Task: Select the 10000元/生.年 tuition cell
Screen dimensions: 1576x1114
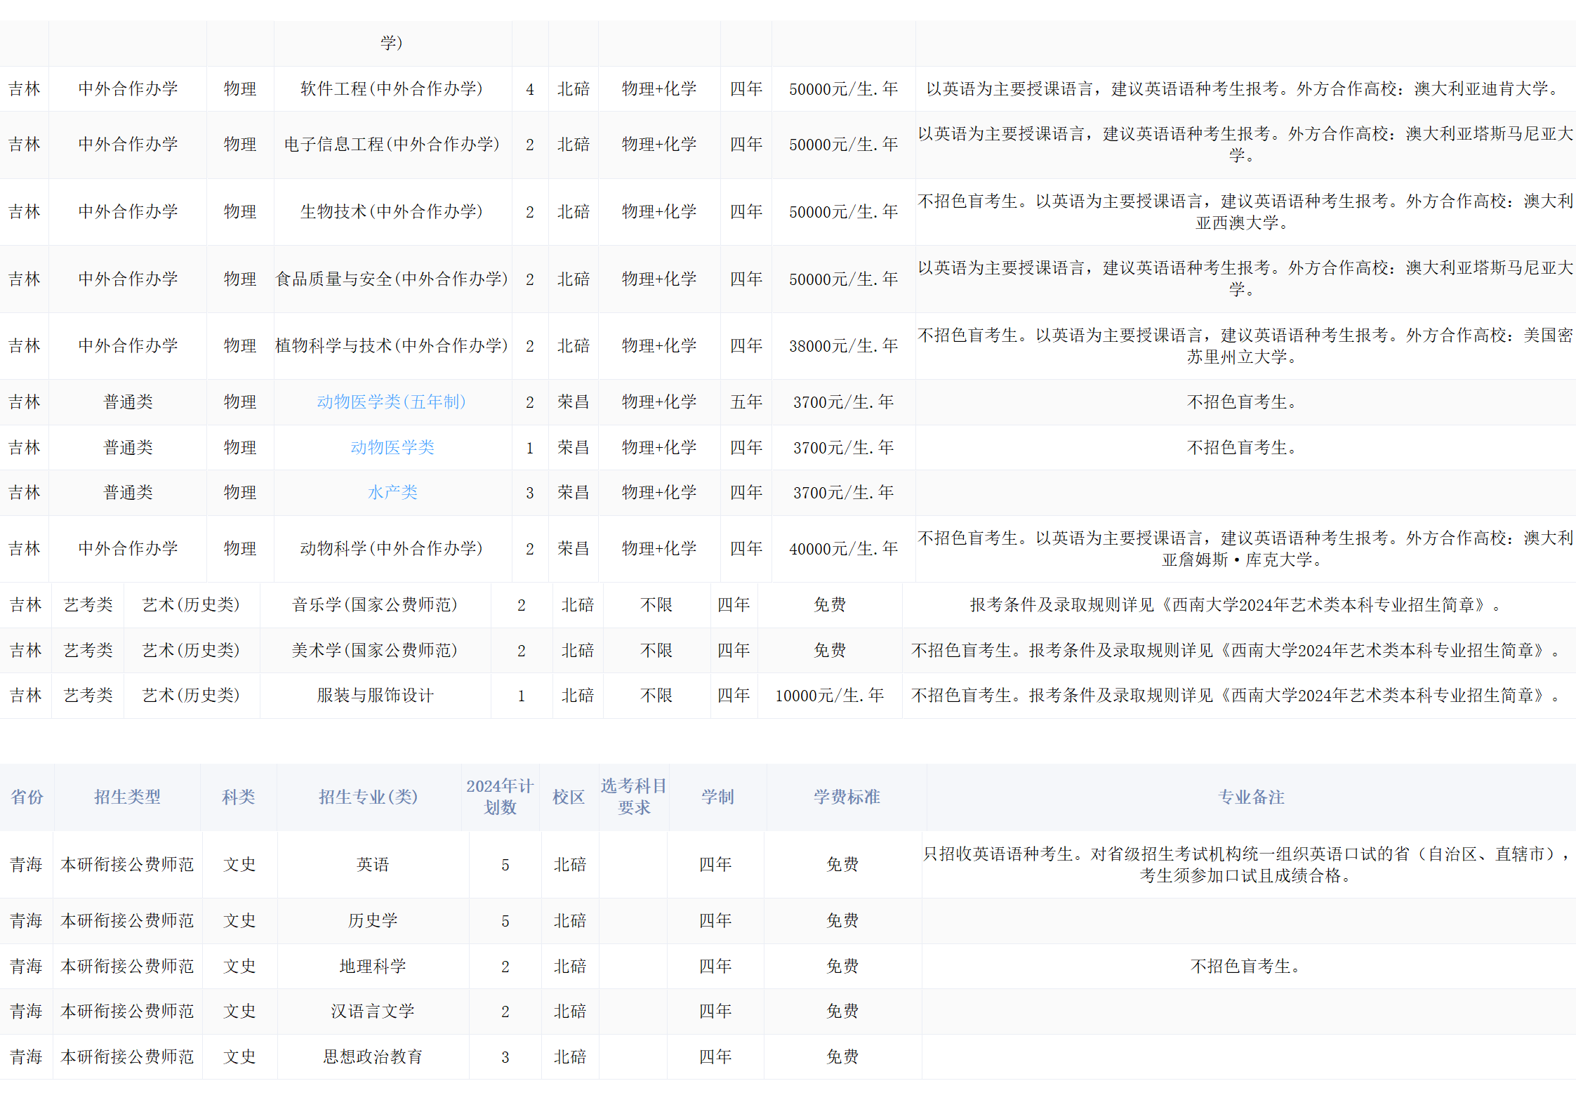Action: (x=829, y=695)
